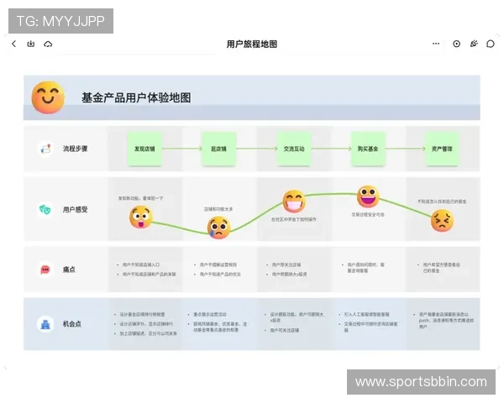The height and width of the screenshot is (403, 504).
Task: Select the 流程步骤 row label
Action: (76, 149)
